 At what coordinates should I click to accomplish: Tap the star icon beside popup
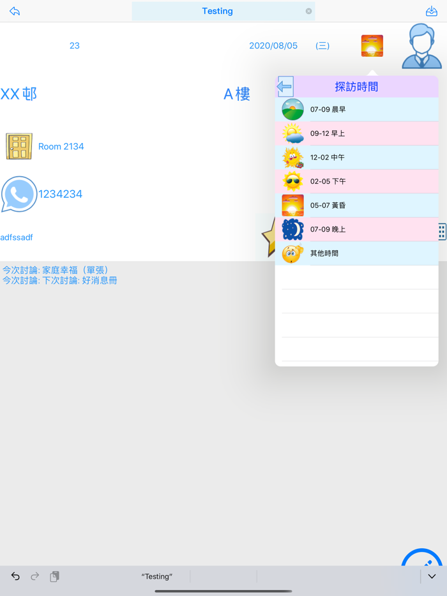pyautogui.click(x=269, y=237)
